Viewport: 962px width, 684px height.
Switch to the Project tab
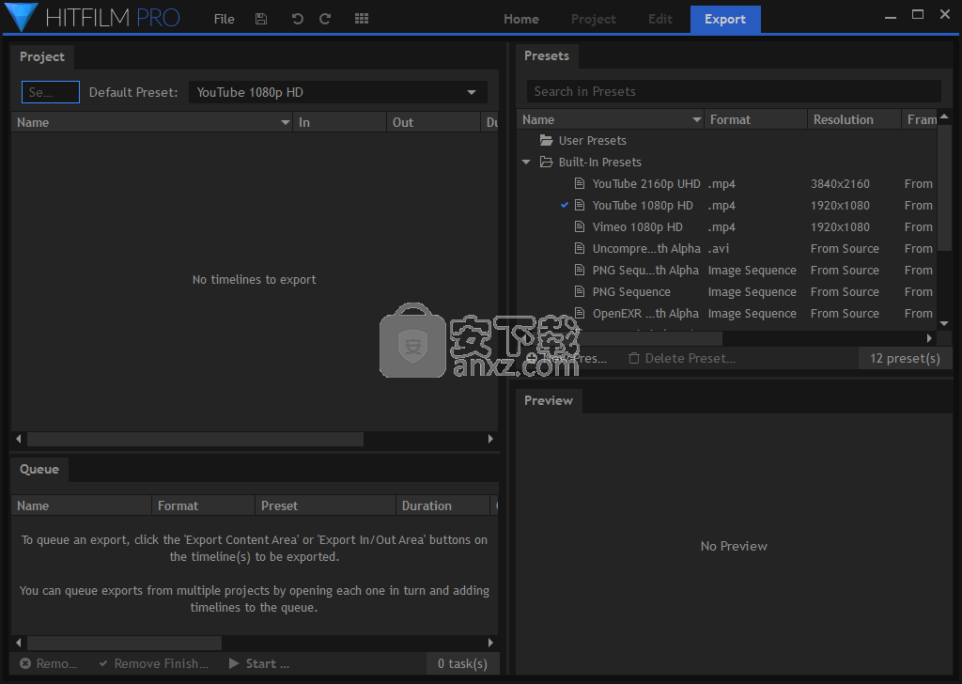[594, 19]
